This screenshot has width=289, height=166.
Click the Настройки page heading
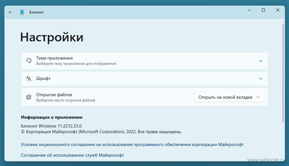(52, 37)
